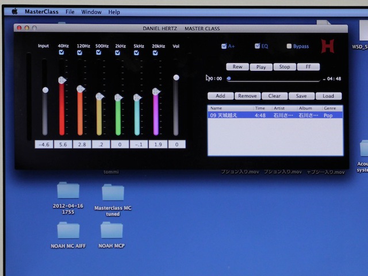This screenshot has width=368, height=276.
Task: Toggle the 120Hz band checkbox
Action: [80, 52]
